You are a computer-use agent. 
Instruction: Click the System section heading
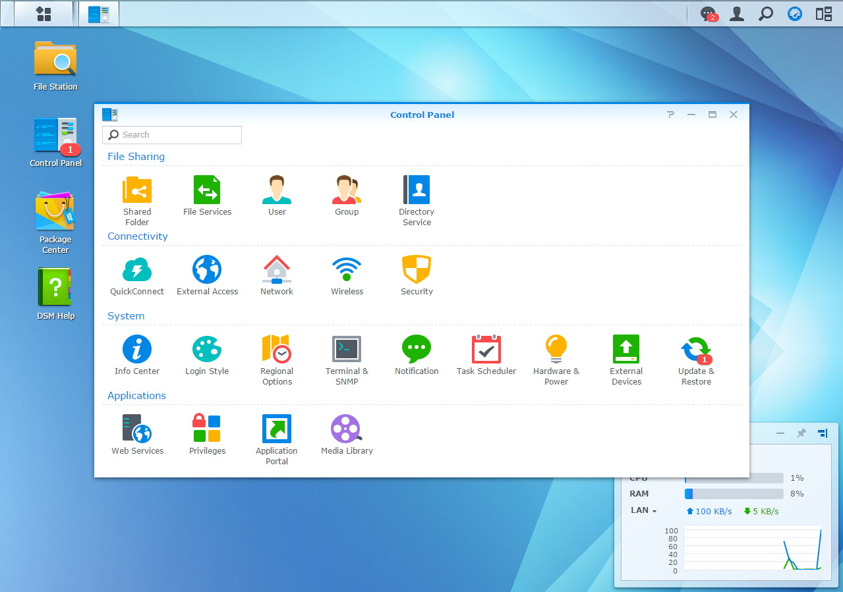(126, 316)
